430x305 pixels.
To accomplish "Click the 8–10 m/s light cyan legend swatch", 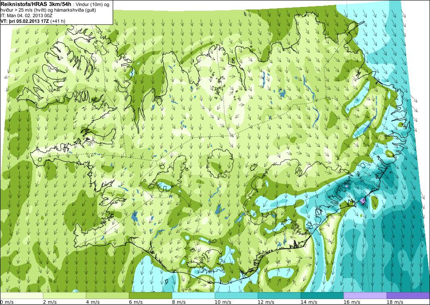I will (193, 296).
